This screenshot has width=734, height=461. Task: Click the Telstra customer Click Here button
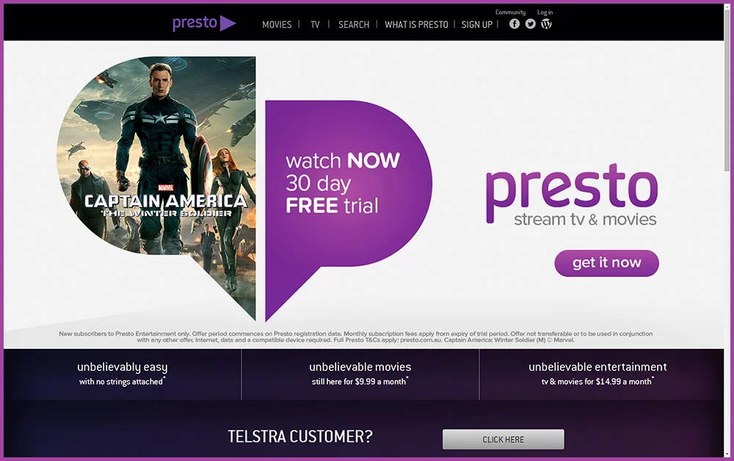pyautogui.click(x=504, y=440)
